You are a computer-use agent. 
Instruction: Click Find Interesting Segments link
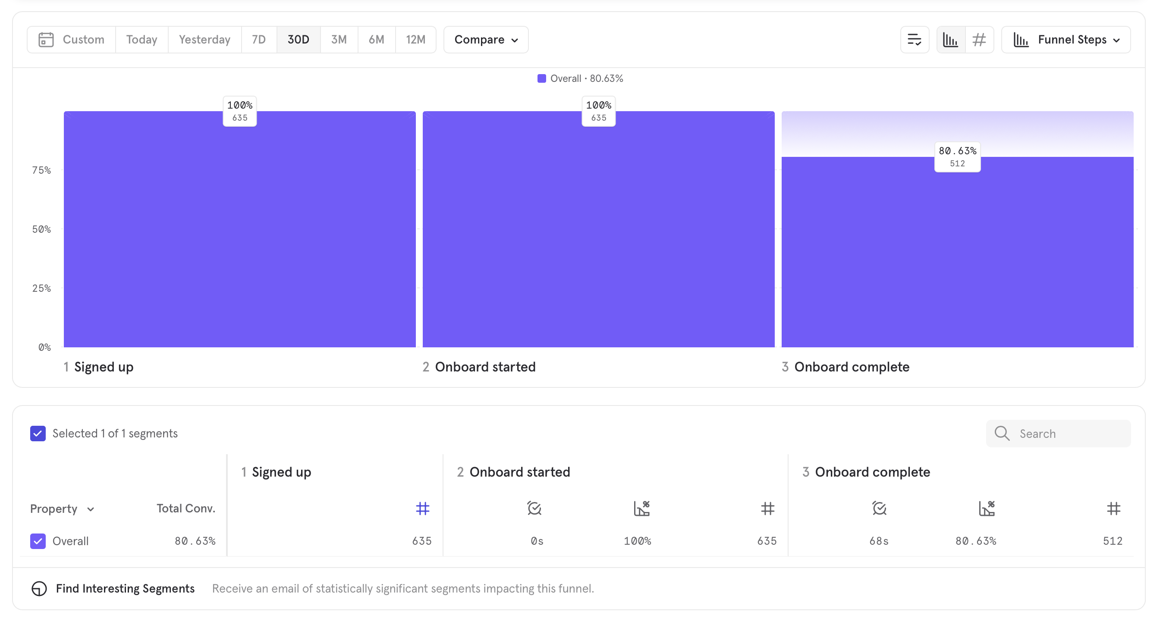[x=125, y=588]
